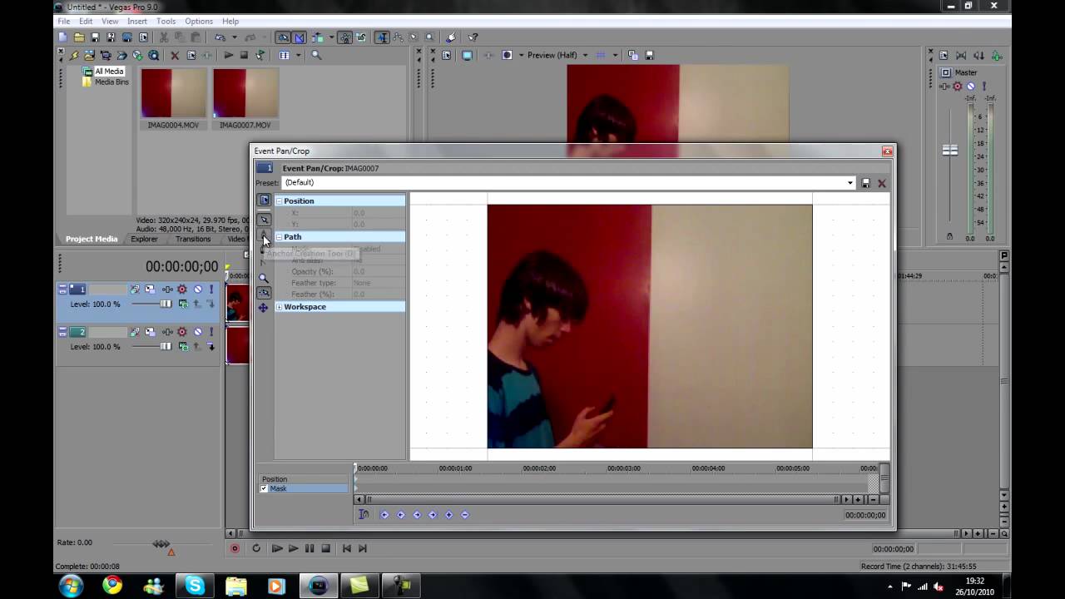Toggle Show Properties button in Pan/Crop sidebar
Viewport: 1065px width, 599px height.
point(264,200)
